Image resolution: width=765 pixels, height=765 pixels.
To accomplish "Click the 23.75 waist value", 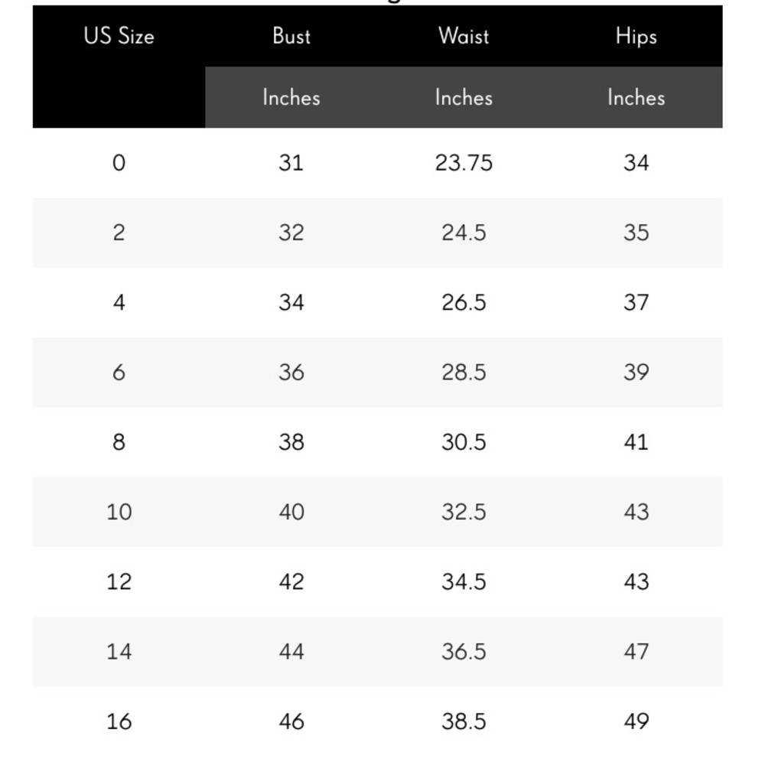I will pyautogui.click(x=464, y=163).
